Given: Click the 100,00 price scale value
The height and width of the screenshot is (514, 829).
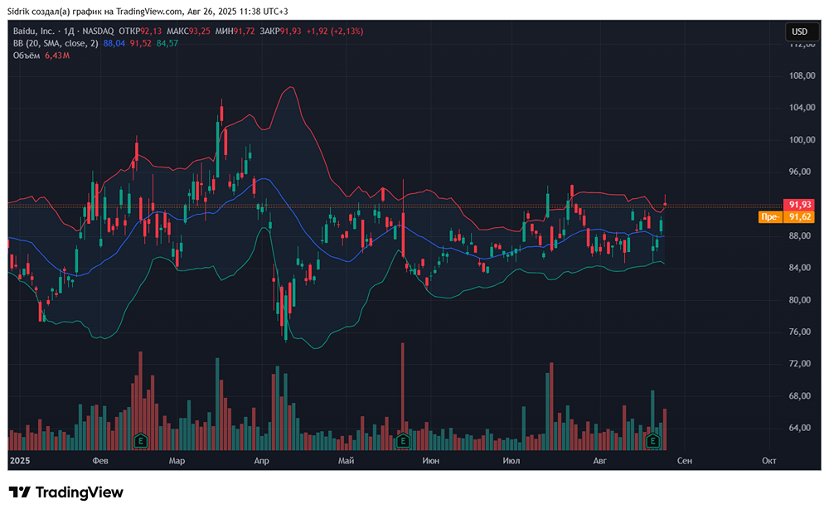Looking at the screenshot, I should (x=802, y=139).
